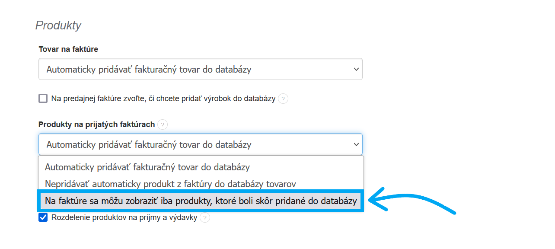Click the chevron on the opened Produkty dropdown

click(355, 144)
